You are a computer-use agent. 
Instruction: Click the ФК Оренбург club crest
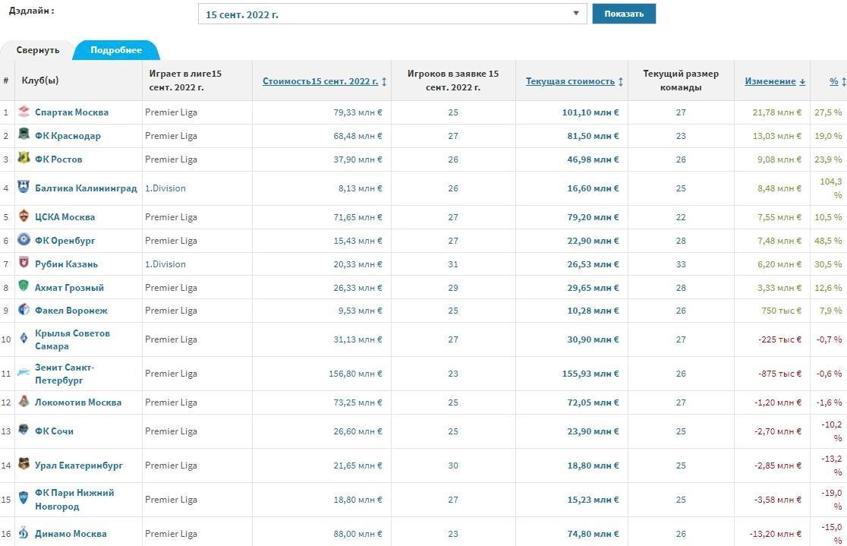point(24,239)
